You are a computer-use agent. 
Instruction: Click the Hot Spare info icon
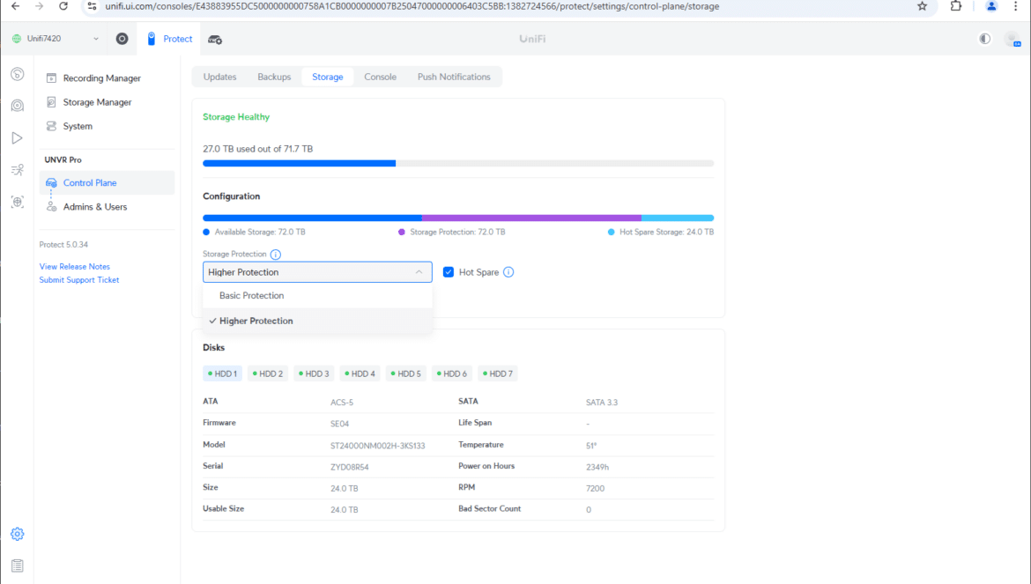click(508, 272)
